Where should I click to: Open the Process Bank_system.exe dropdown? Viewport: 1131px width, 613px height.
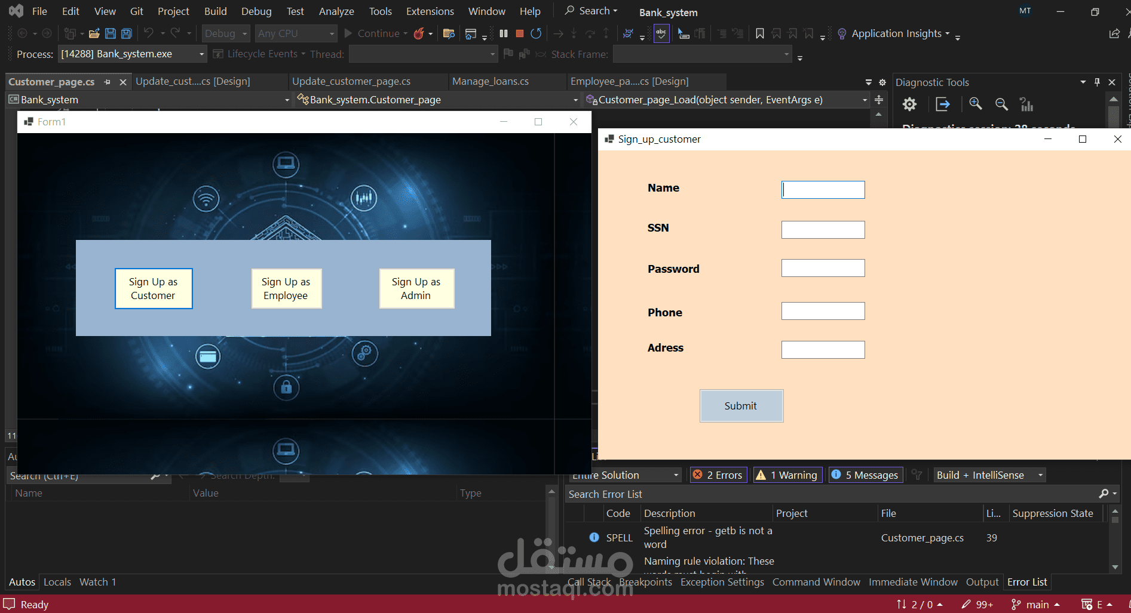tap(132, 54)
